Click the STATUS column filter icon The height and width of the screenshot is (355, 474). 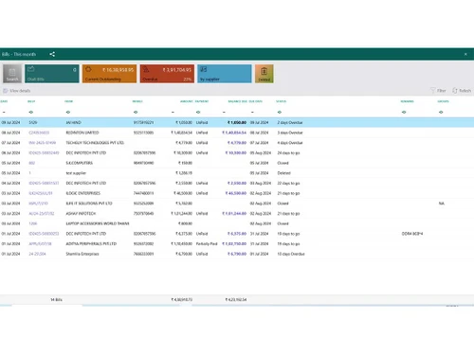(280, 112)
